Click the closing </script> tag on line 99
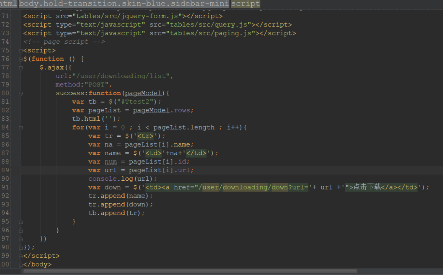 [41, 255]
